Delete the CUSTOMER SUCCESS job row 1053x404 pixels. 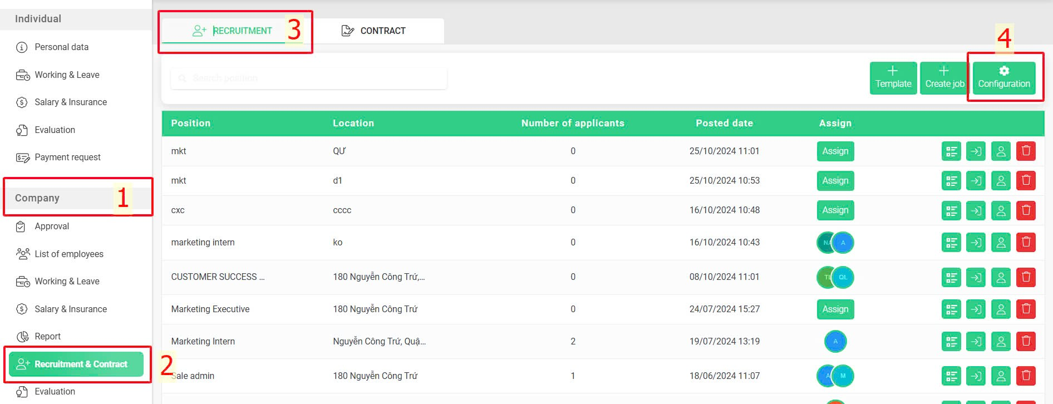pos(1026,277)
